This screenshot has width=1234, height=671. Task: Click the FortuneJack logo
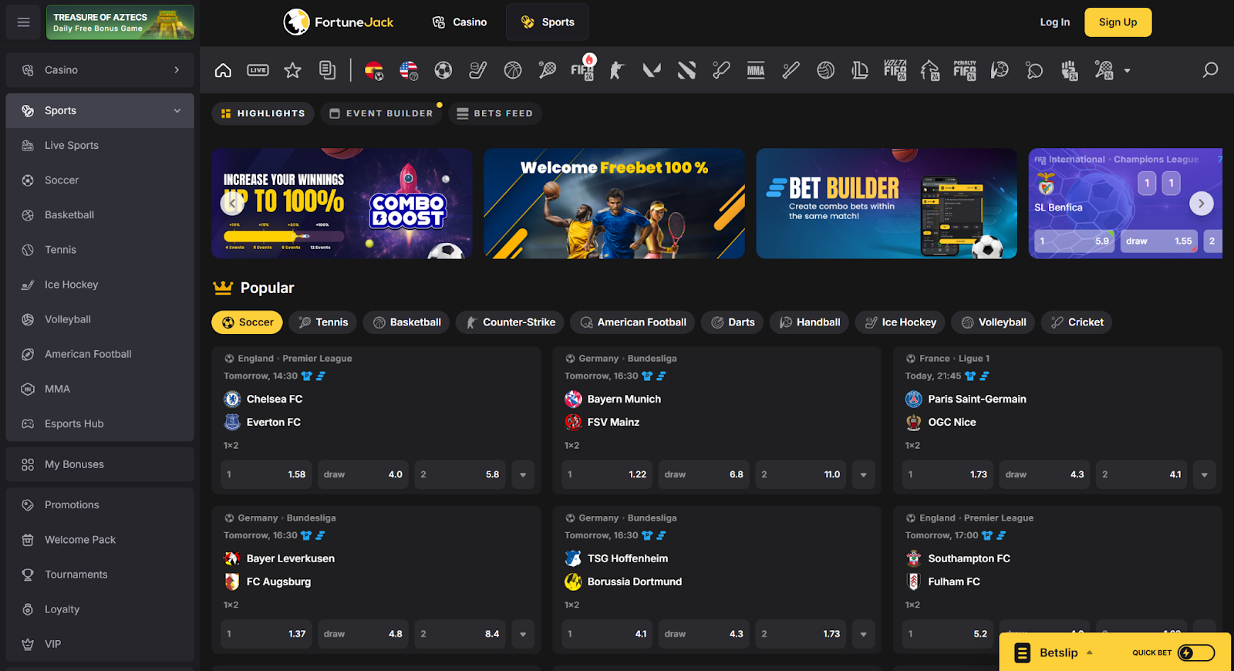click(x=338, y=22)
